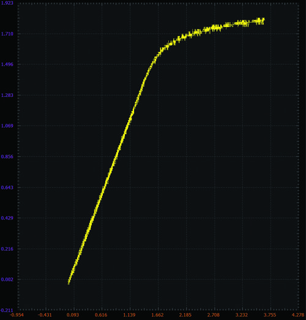Click the 0.643 label on the y-axis

7,188
